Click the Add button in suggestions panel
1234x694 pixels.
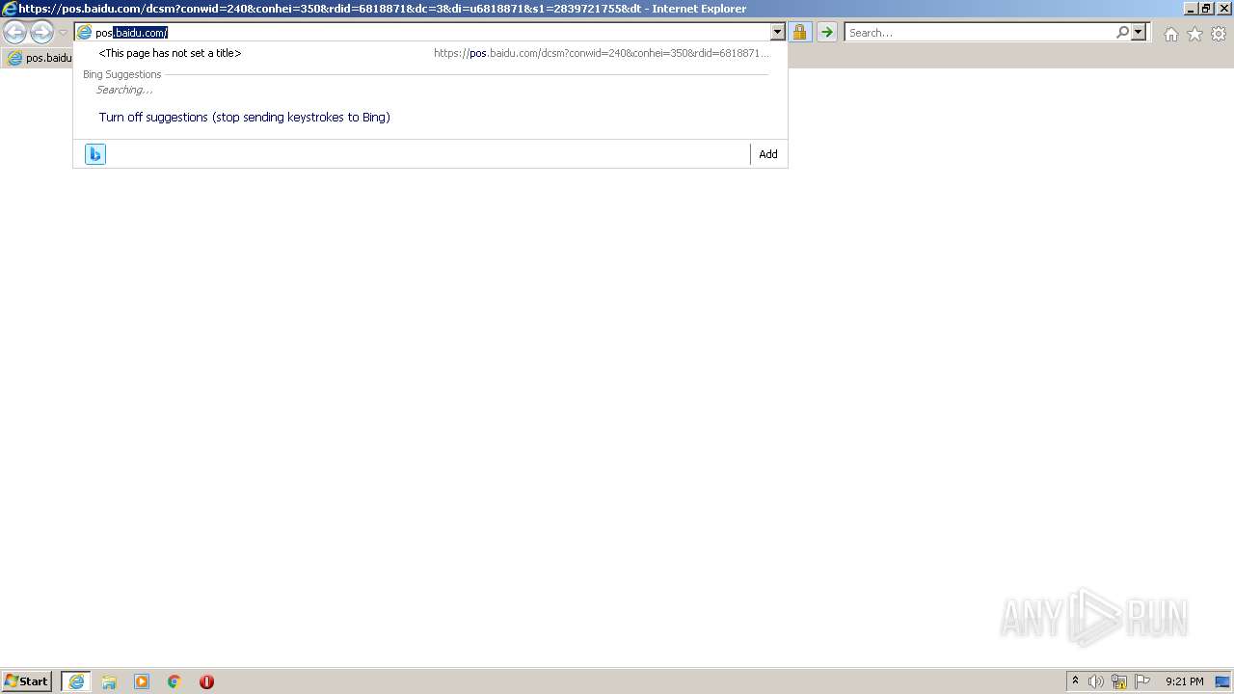point(768,154)
